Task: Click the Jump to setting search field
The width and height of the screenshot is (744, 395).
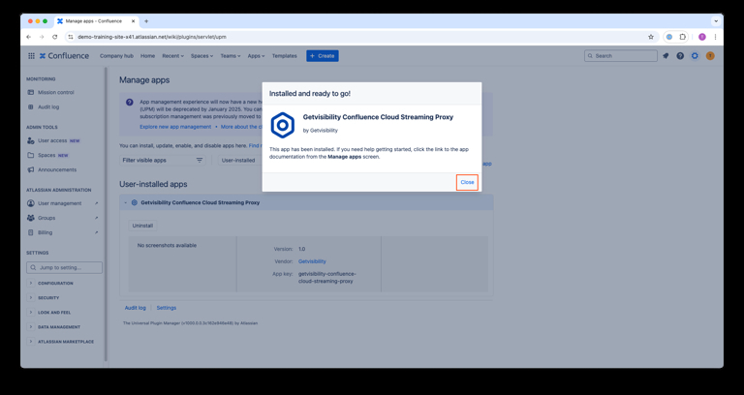Action: [64, 267]
